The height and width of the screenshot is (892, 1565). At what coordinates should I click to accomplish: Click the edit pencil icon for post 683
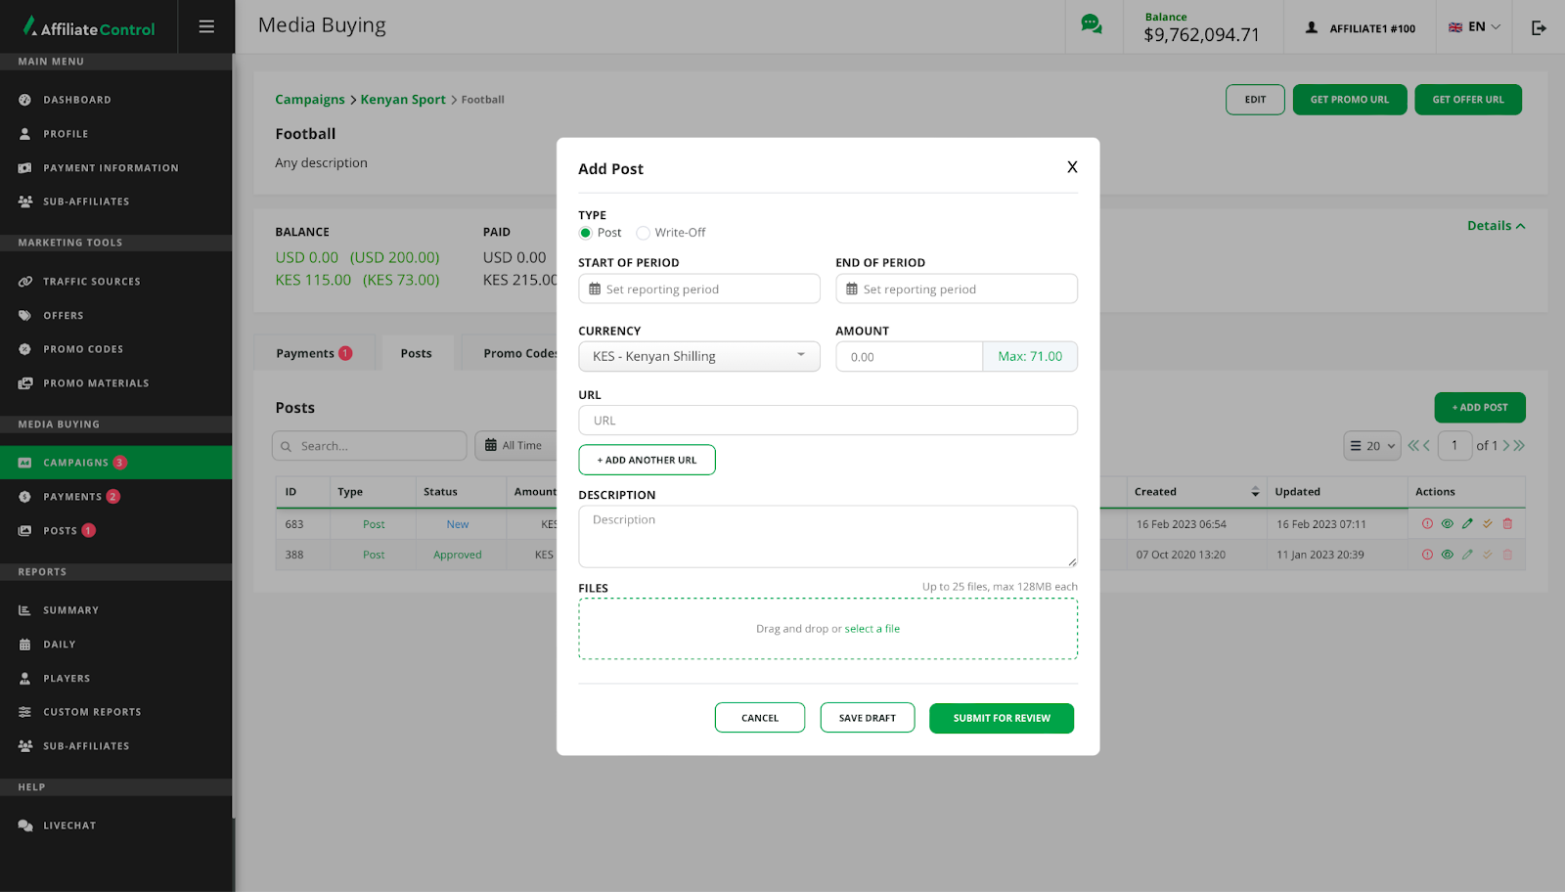pos(1467,524)
